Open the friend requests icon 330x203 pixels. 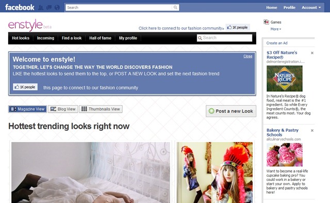coord(41,8)
